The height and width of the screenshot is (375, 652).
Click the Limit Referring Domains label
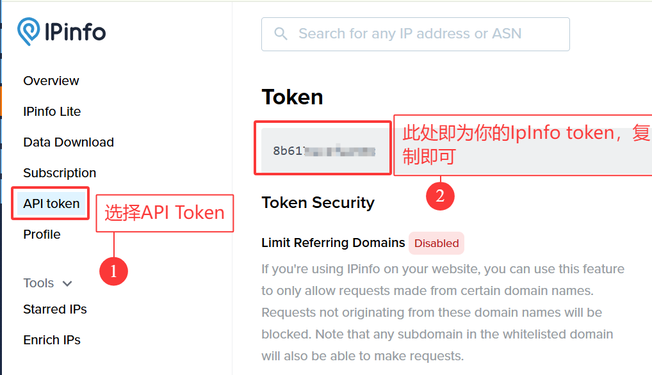coord(333,243)
